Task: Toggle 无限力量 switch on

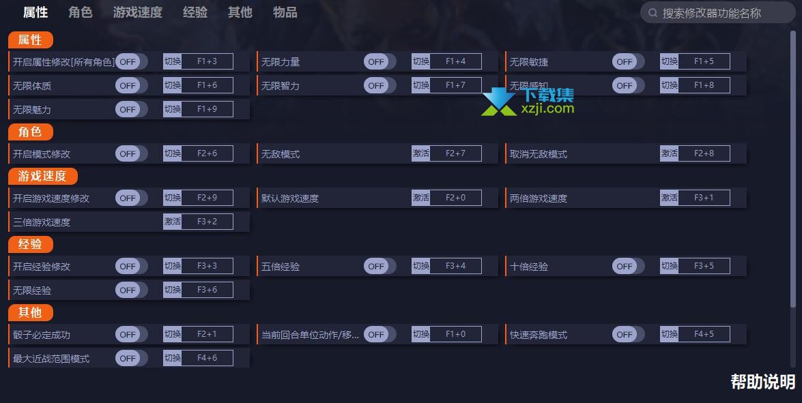Action: (379, 61)
